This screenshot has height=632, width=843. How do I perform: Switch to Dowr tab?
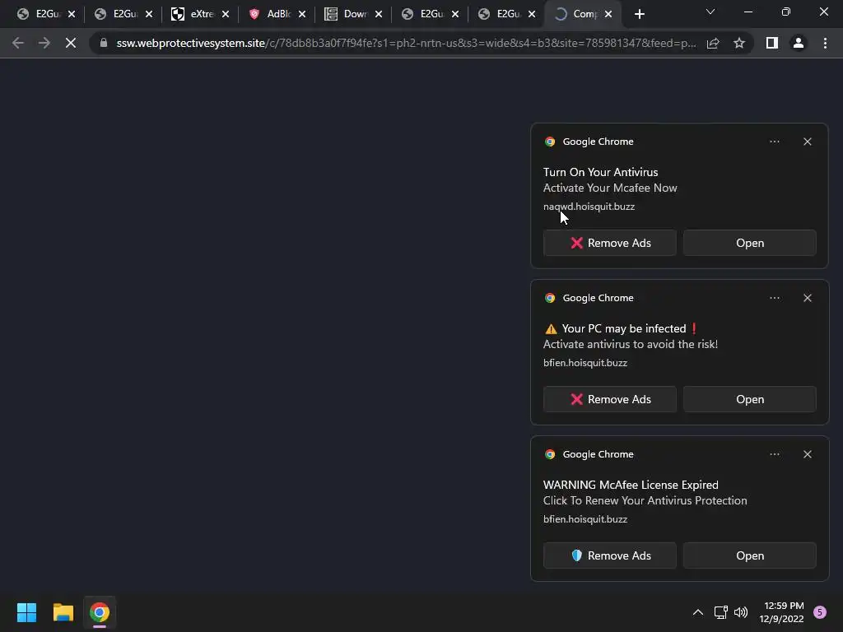(x=347, y=14)
